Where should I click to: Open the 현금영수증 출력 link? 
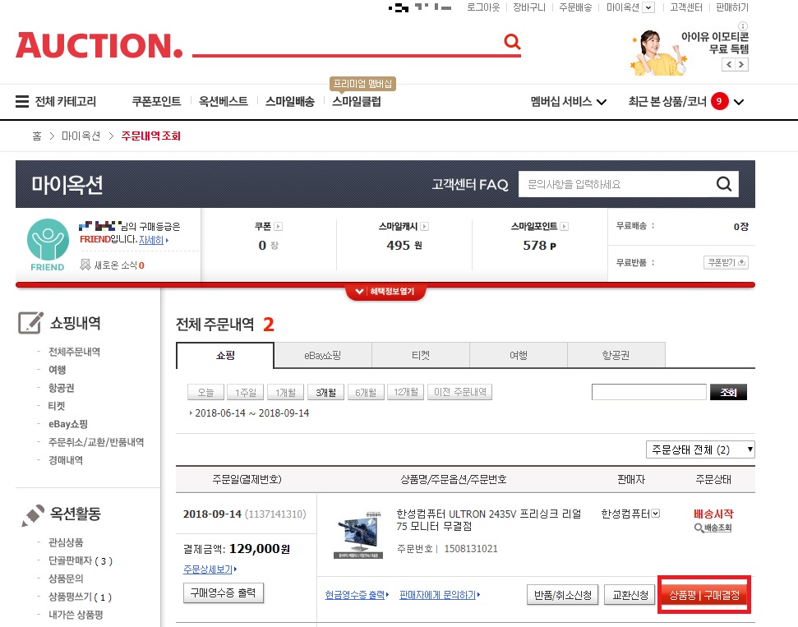tap(356, 594)
